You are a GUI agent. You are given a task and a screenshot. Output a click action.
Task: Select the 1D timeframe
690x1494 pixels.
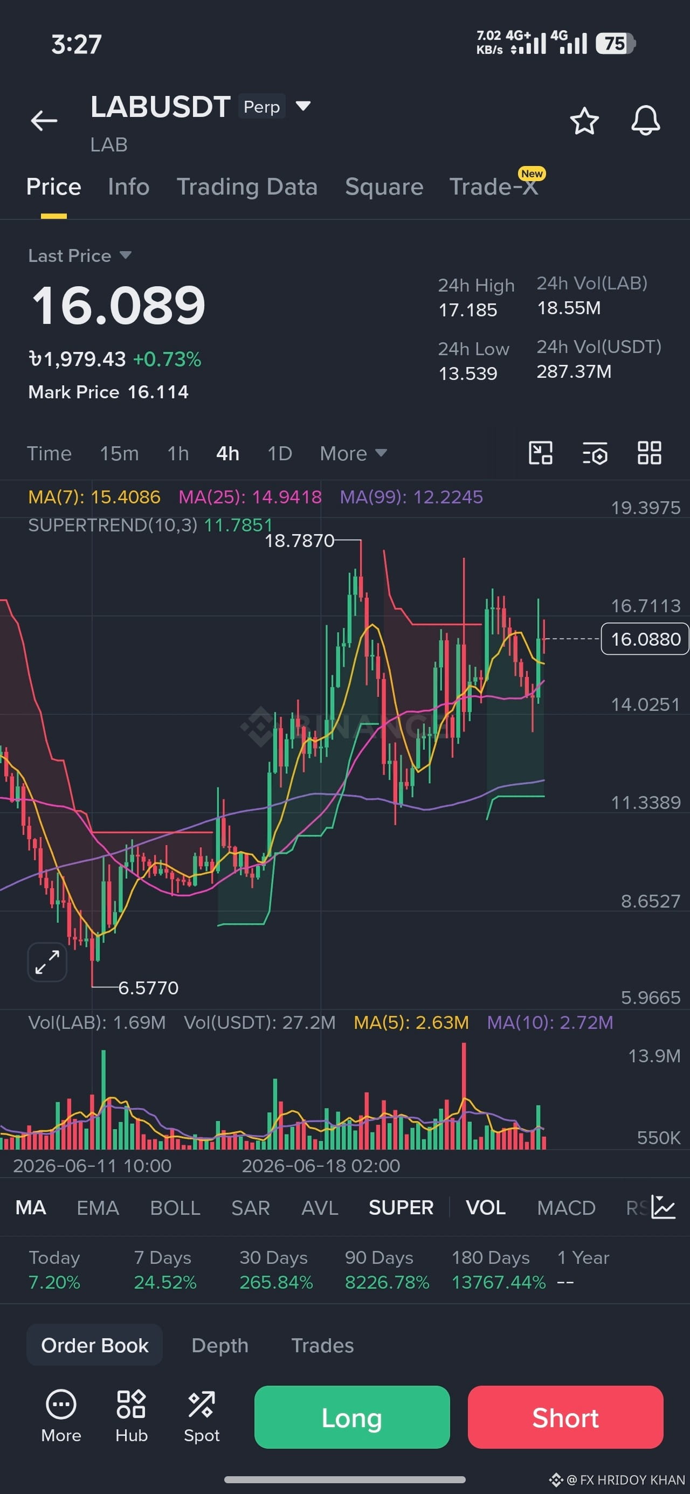(279, 453)
